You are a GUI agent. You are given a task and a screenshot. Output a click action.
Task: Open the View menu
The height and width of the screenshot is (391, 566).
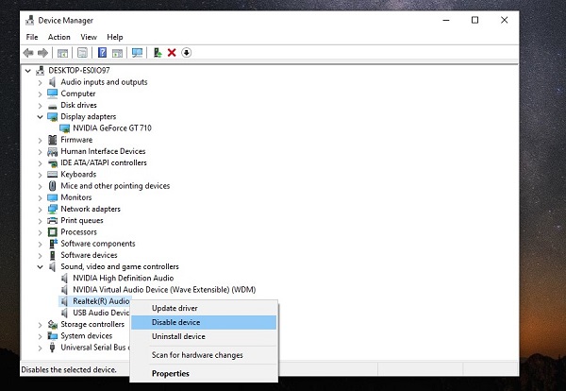89,37
